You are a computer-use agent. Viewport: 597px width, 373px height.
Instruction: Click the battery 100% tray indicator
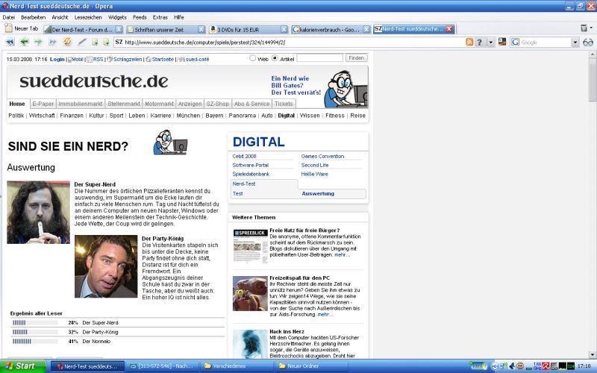coord(478,366)
